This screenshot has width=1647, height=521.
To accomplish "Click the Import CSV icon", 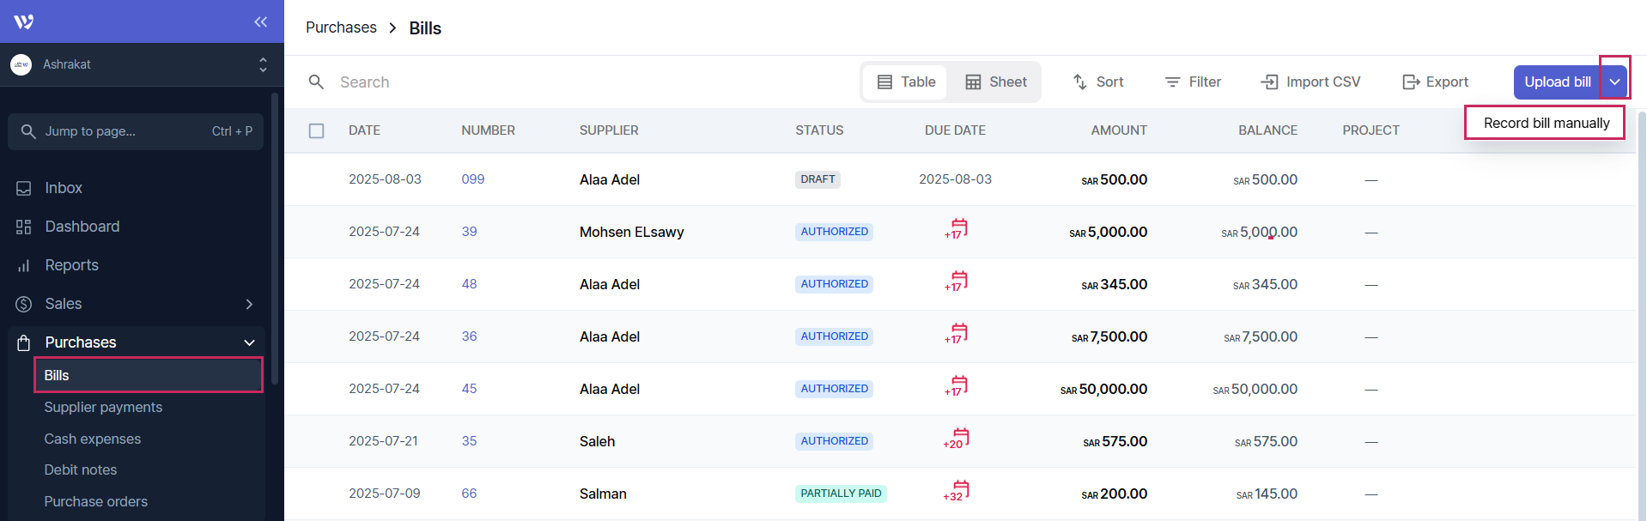I will pyautogui.click(x=1269, y=82).
